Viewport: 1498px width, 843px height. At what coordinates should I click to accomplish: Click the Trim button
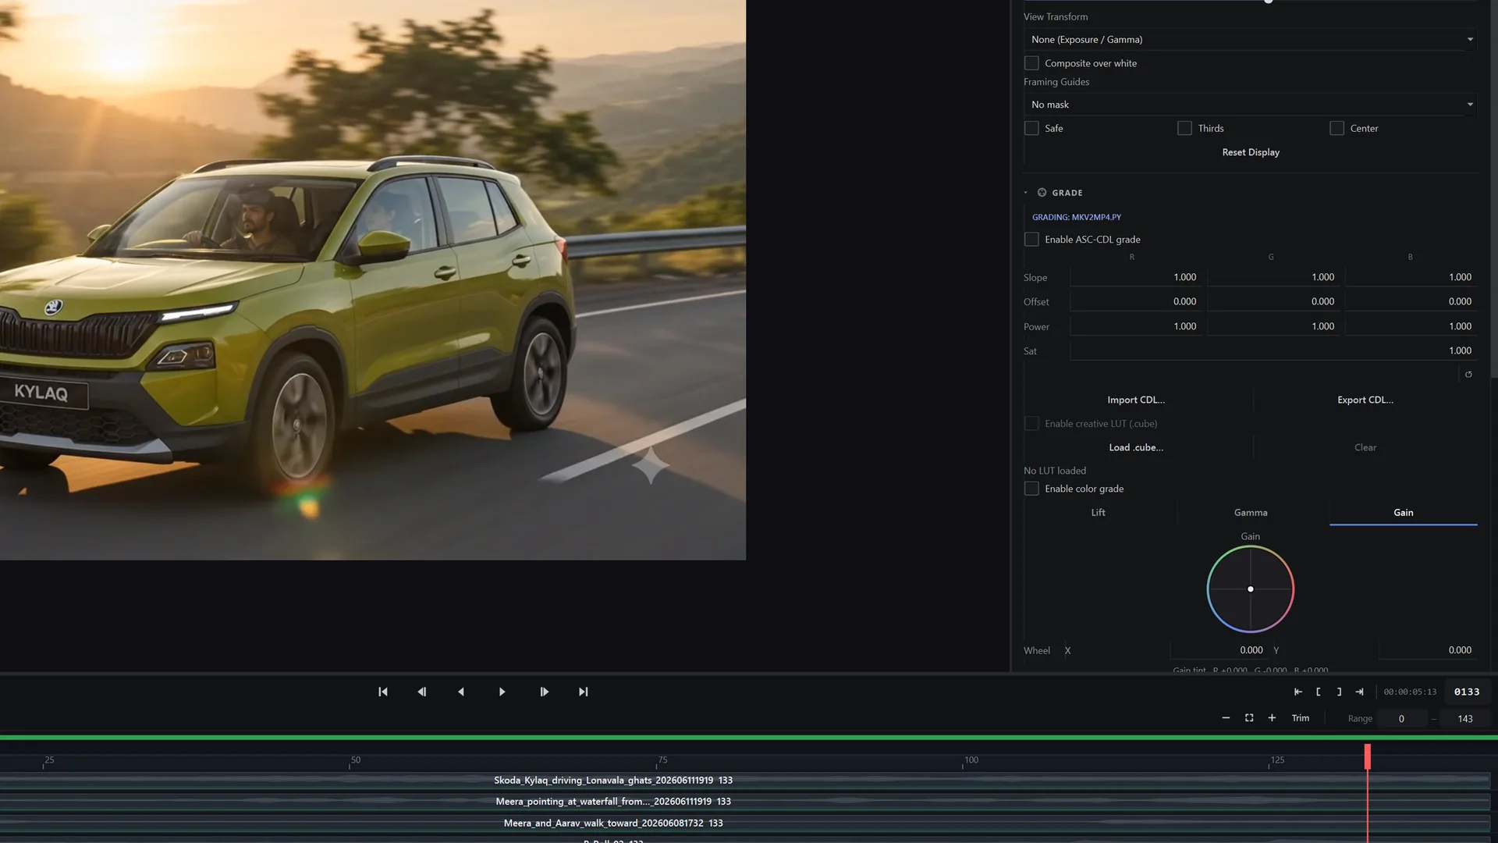[1301, 718]
